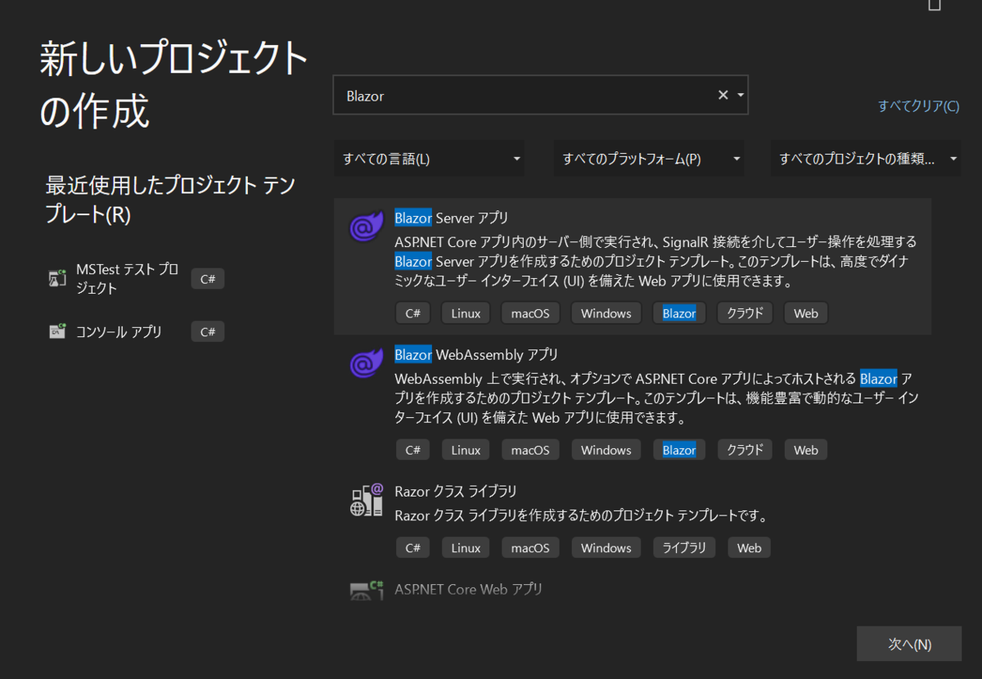Viewport: 982px width, 679px height.
Task: Click the window maximize button at top right
Action: coord(935,5)
